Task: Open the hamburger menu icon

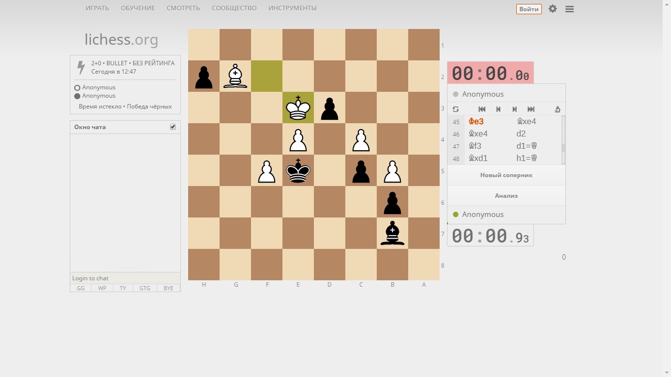Action: tap(569, 9)
